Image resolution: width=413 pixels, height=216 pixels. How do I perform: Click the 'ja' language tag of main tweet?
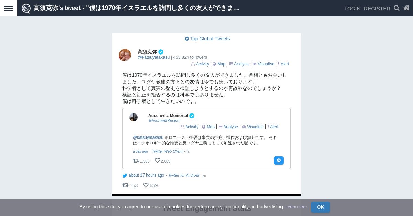pyautogui.click(x=204, y=175)
